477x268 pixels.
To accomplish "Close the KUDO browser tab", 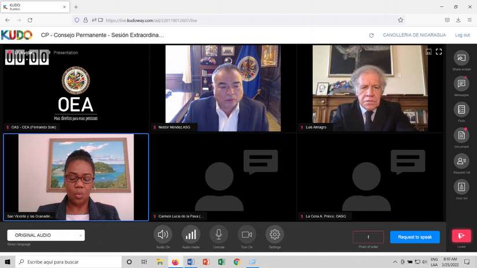I will [64, 7].
